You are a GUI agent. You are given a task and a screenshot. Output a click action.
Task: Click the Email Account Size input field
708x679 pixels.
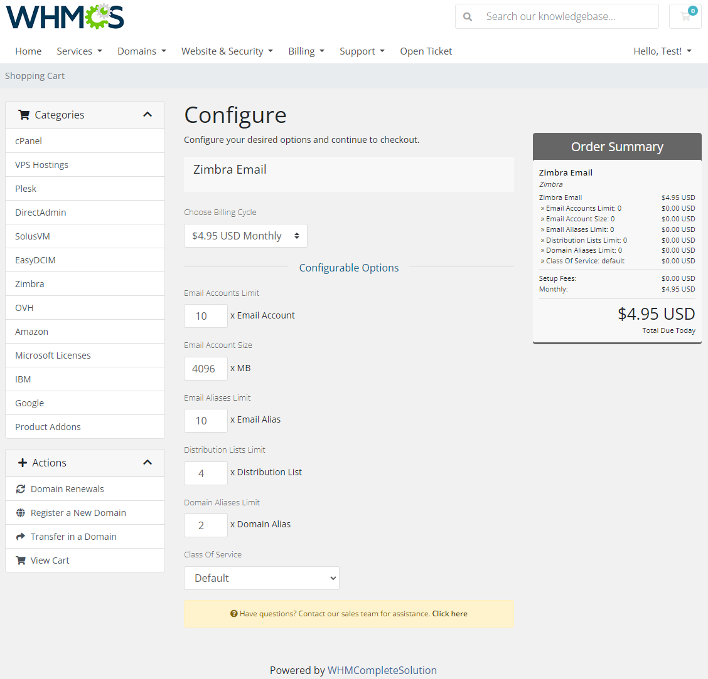click(x=205, y=368)
